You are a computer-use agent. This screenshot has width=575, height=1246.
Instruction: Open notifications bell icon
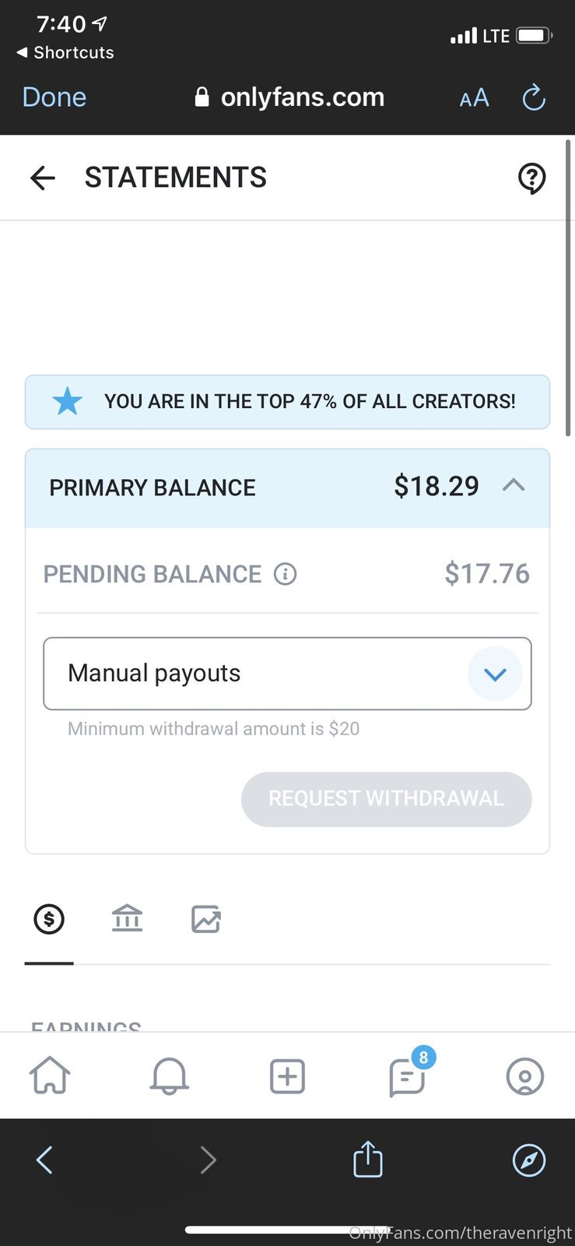169,1076
